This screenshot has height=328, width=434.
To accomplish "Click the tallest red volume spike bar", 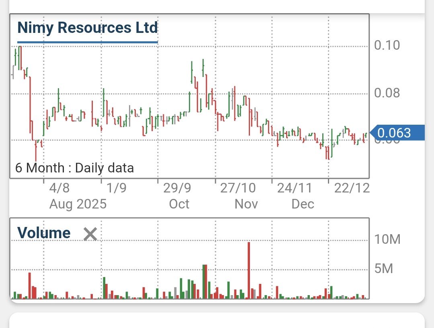I will click(249, 271).
